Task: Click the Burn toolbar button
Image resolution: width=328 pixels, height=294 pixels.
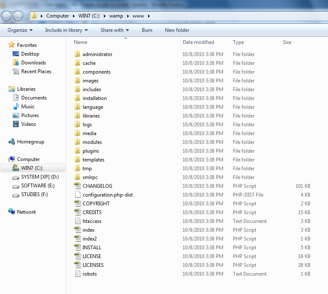Action: (147, 30)
